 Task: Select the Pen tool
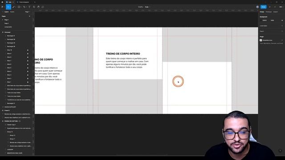pos(24,7)
